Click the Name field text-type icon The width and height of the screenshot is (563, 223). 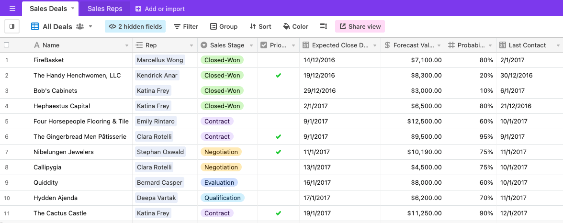coord(36,45)
